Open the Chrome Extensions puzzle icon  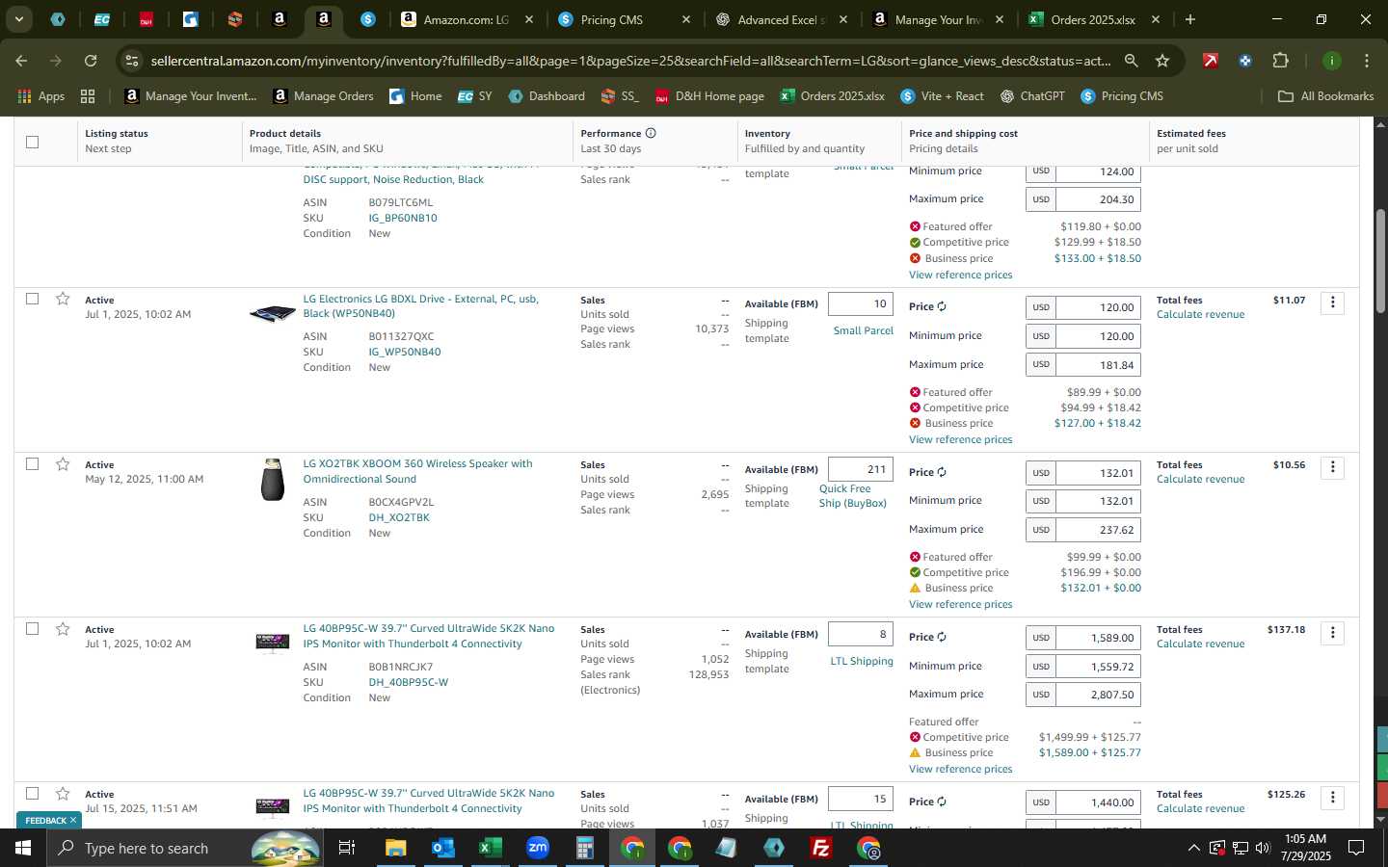point(1280,61)
